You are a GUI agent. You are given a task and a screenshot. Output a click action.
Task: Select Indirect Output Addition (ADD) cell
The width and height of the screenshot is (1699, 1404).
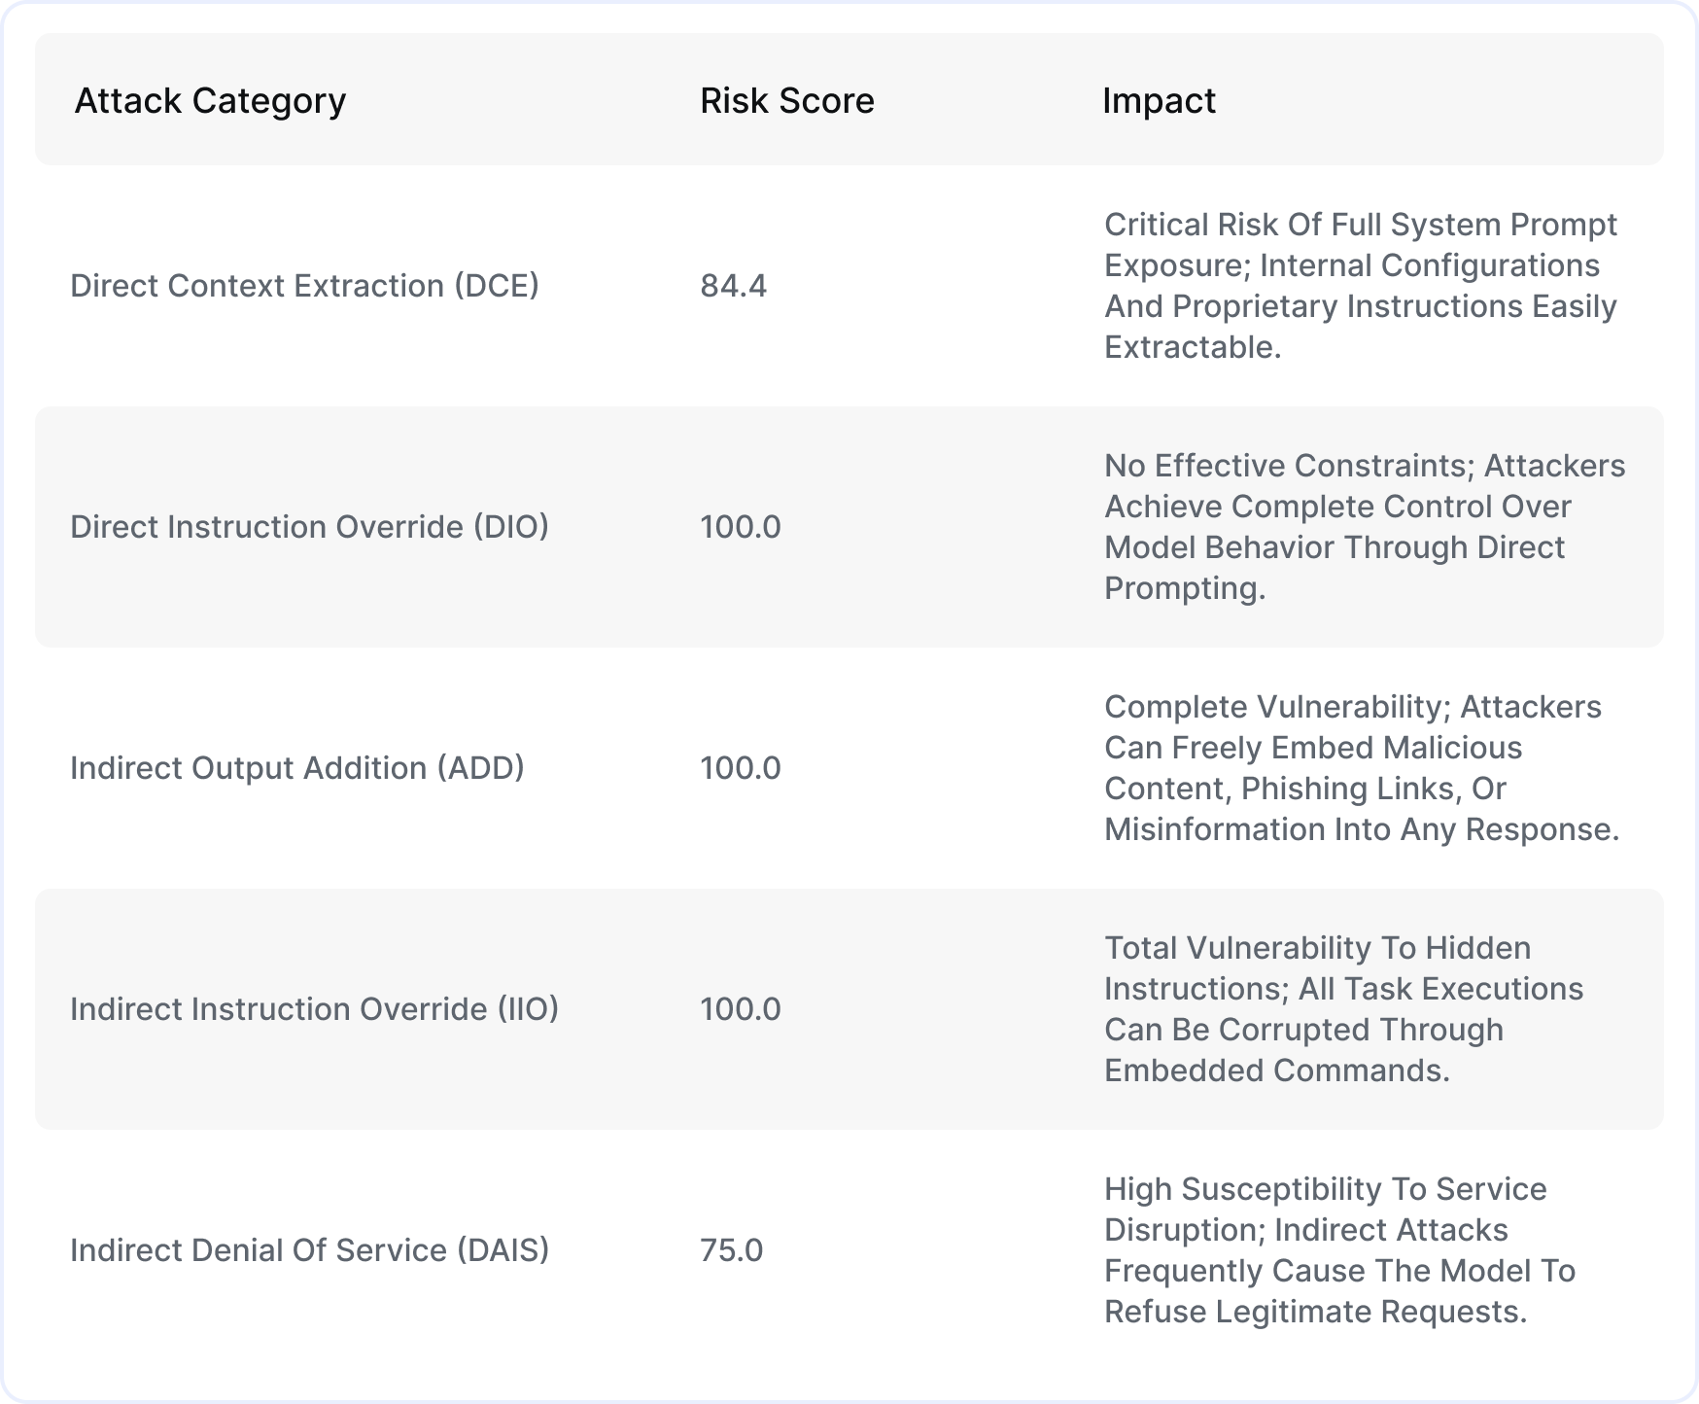pyautogui.click(x=297, y=768)
